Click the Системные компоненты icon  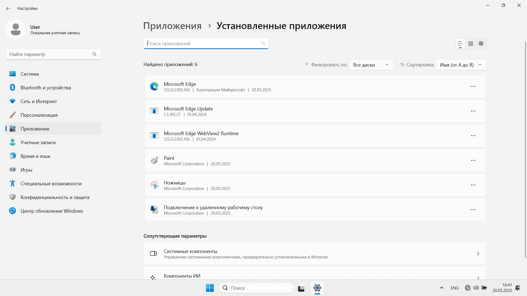click(x=153, y=254)
